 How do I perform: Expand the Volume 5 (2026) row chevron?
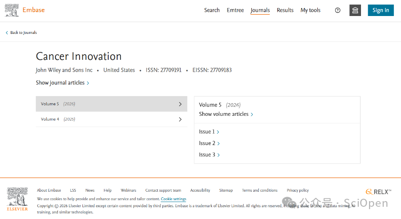[180, 104]
